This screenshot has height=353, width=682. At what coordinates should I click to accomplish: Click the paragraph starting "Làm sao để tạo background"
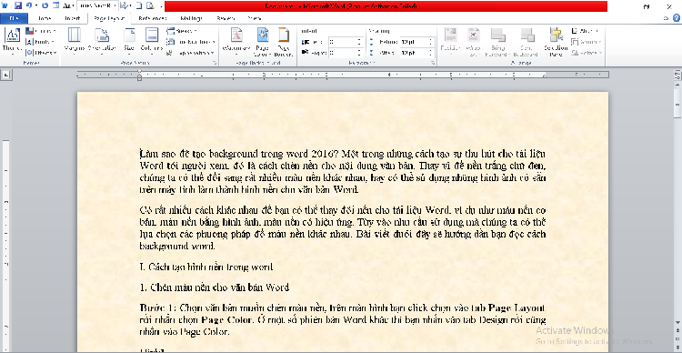[x=343, y=171]
